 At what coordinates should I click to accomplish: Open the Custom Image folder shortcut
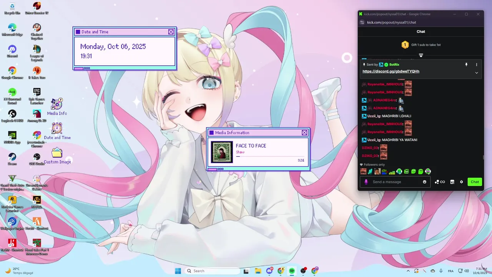pos(57,155)
